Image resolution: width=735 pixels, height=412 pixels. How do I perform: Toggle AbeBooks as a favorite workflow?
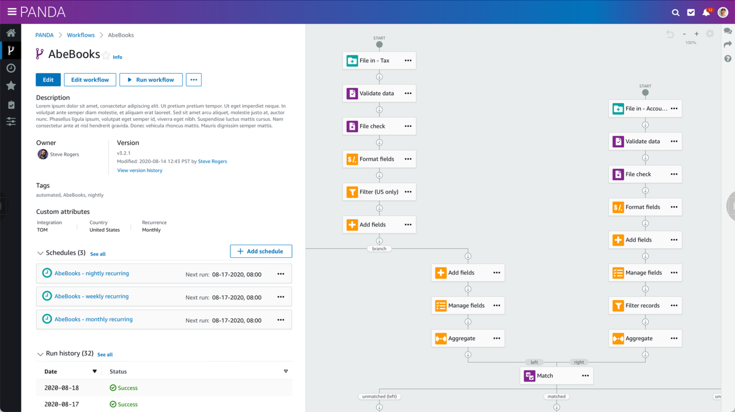pyautogui.click(x=106, y=55)
